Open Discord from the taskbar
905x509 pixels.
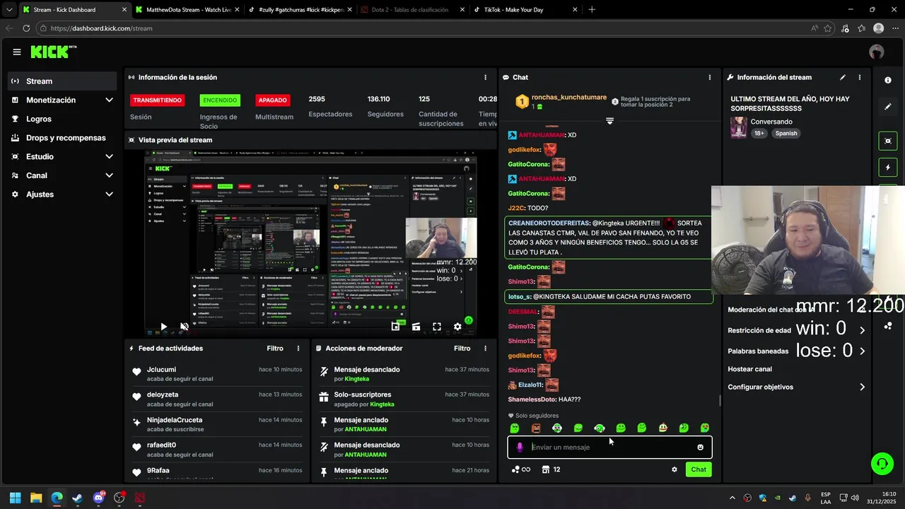click(x=98, y=498)
